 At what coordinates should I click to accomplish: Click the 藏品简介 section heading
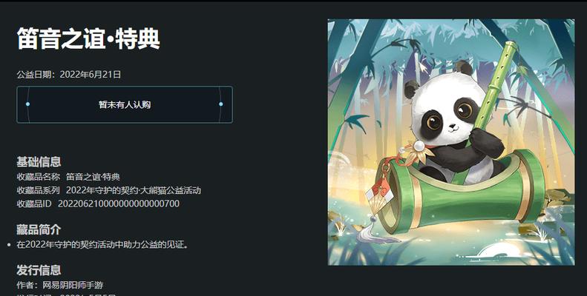point(39,229)
